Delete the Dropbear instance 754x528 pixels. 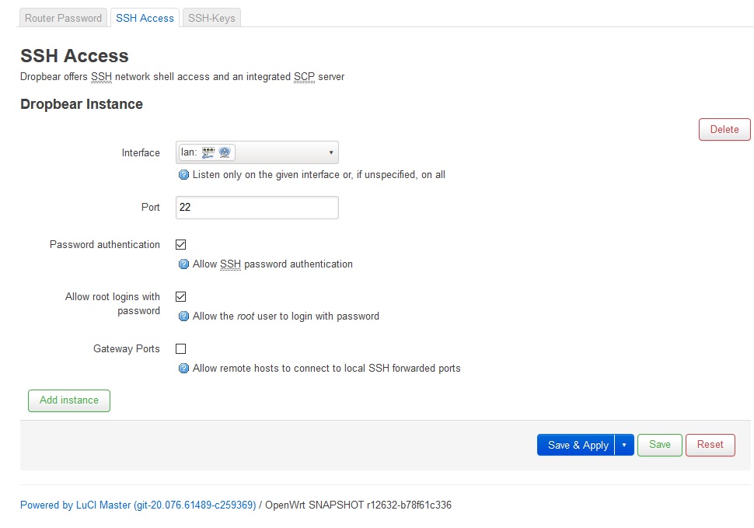tap(724, 130)
